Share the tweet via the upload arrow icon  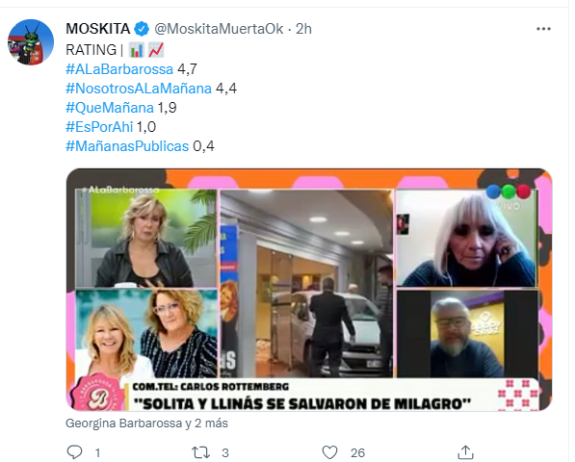[465, 452]
